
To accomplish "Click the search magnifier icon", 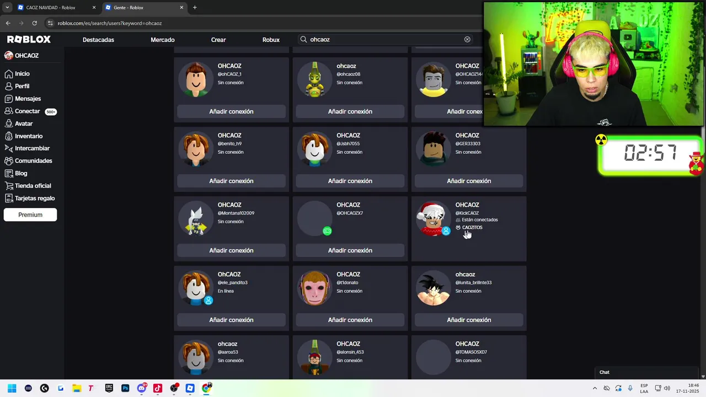I will point(303,40).
